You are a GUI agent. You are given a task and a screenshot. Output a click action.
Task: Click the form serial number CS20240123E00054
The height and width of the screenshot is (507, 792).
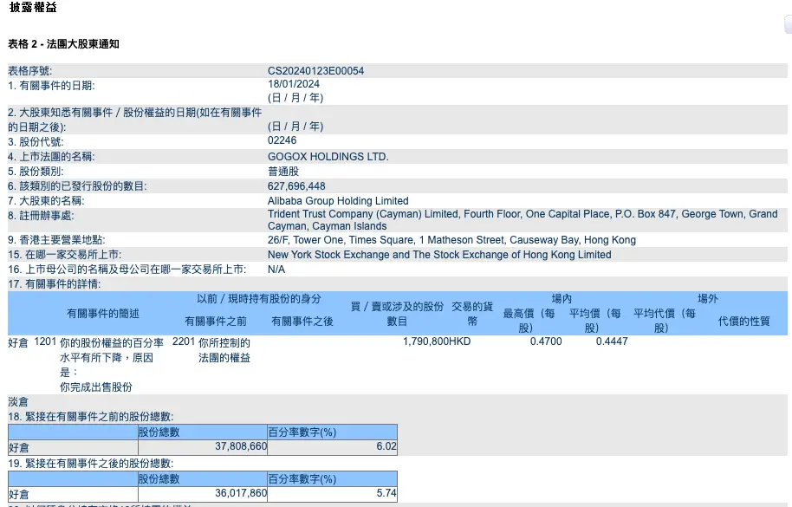(x=315, y=71)
